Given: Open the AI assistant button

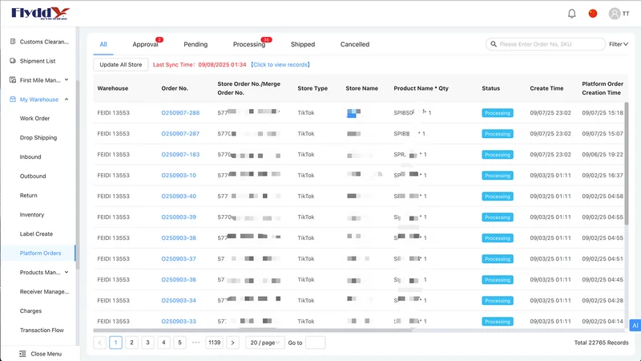Looking at the screenshot, I should coord(635,326).
